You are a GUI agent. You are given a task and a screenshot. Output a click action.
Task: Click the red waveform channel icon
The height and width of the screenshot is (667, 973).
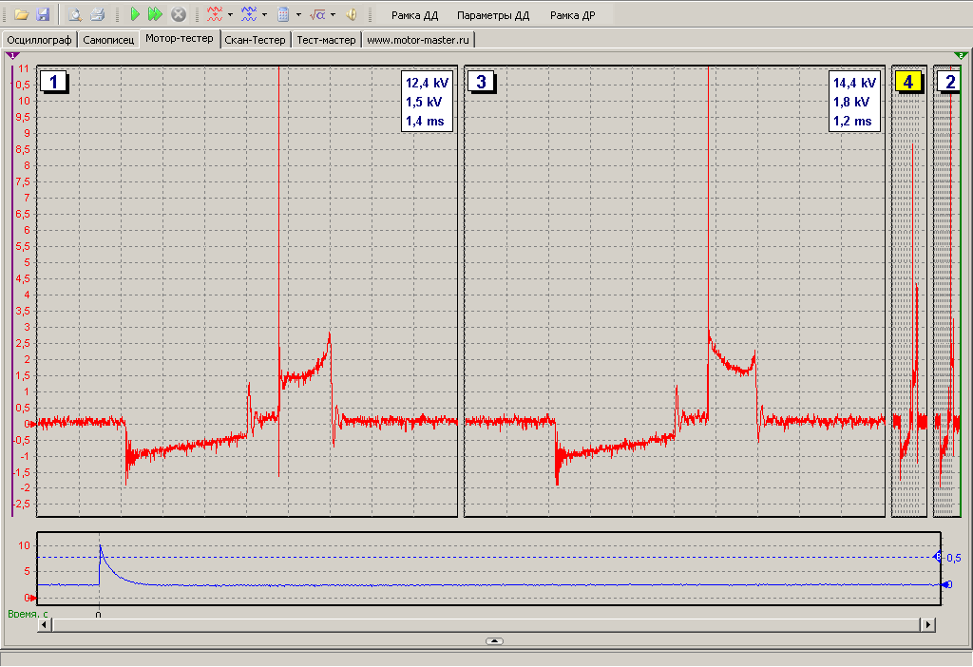coord(215,14)
